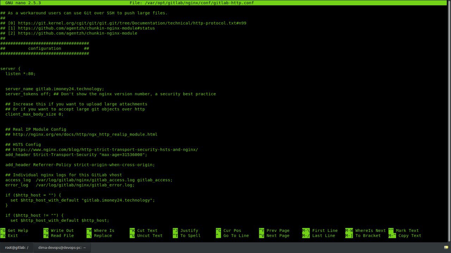Click the ^X Exit shortcut

click(x=9, y=236)
